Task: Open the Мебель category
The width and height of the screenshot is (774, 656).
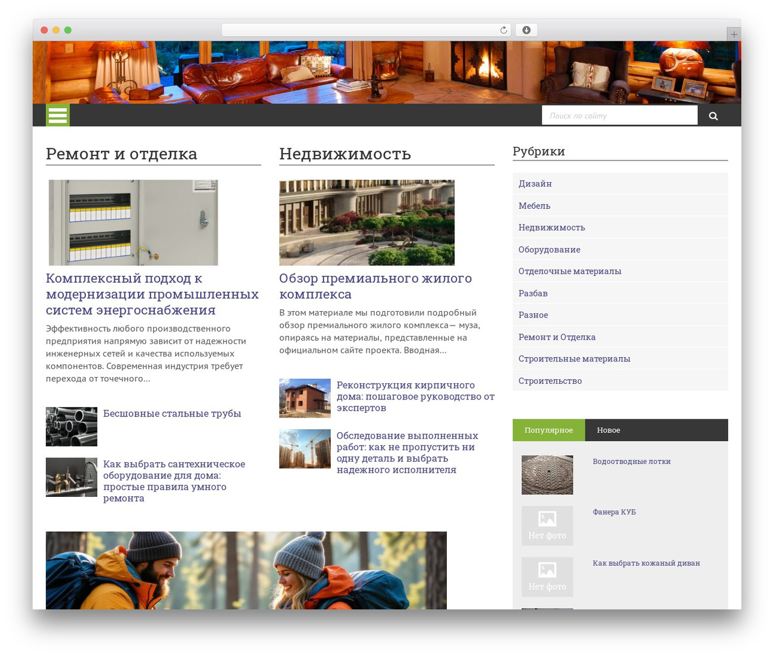Action: tap(620, 206)
